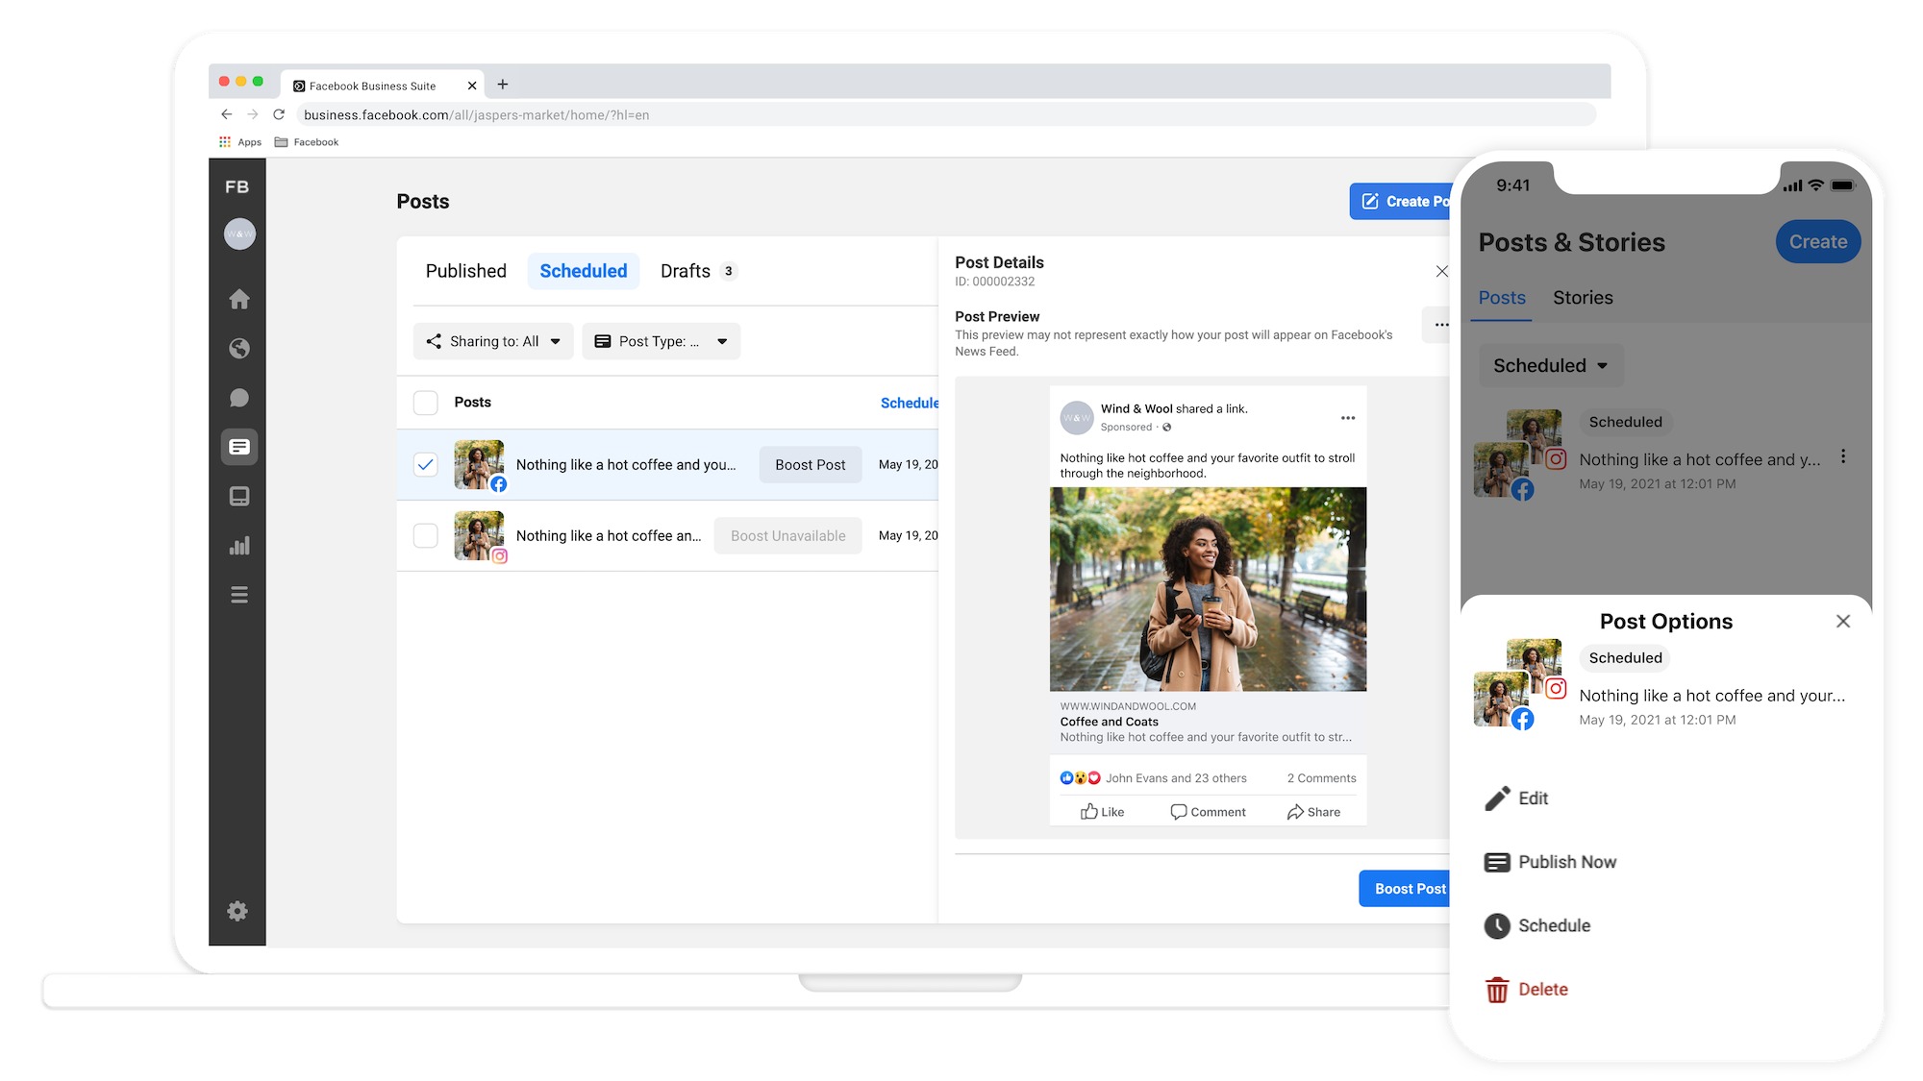Open the Post Type dropdown
The width and height of the screenshot is (1923, 1081).
[661, 341]
